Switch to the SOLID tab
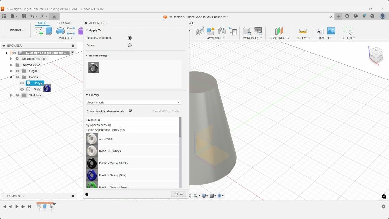The width and height of the screenshot is (389, 219). pyautogui.click(x=42, y=23)
